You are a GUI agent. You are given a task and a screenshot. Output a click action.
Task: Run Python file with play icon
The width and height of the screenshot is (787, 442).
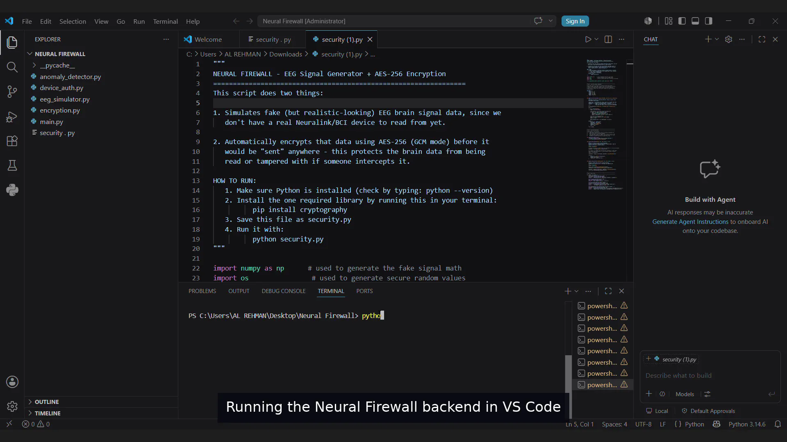pyautogui.click(x=588, y=39)
